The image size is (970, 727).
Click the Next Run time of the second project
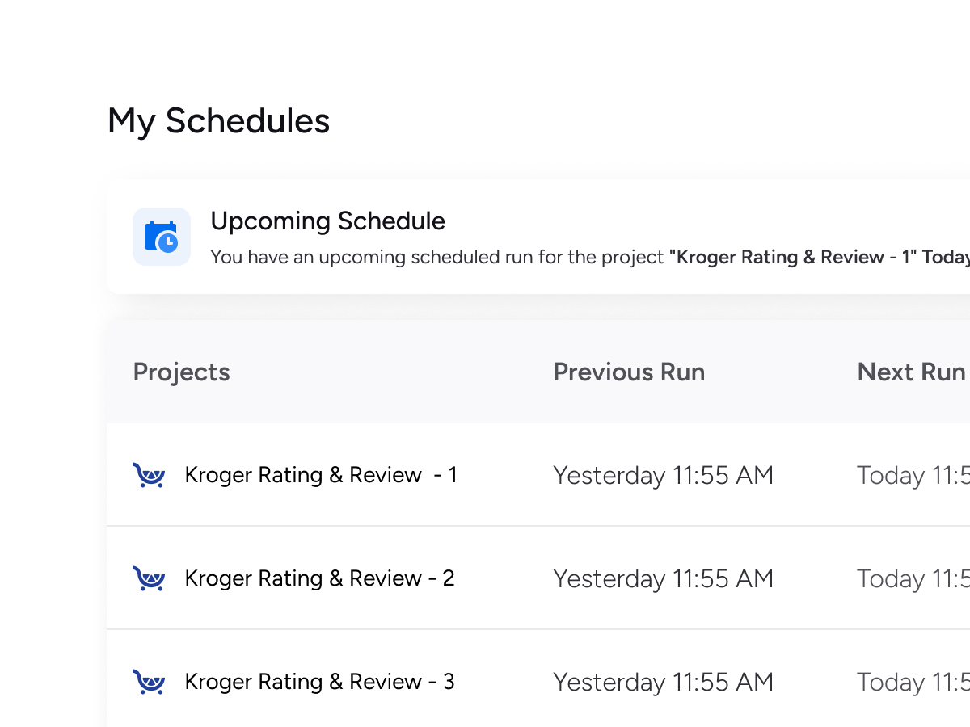(913, 579)
